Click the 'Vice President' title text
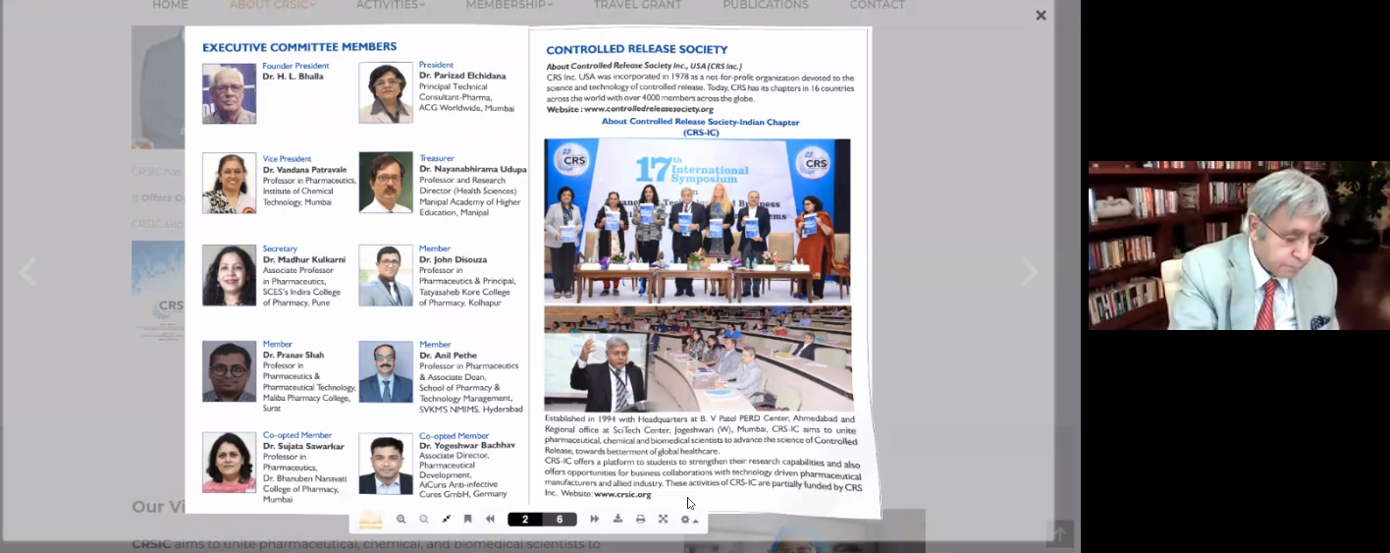The height and width of the screenshot is (553, 1390). pyautogui.click(x=287, y=158)
